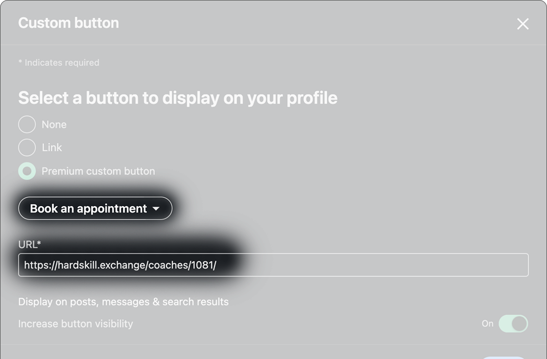Click "Display on posts, messages & search results" text
Image resolution: width=547 pixels, height=359 pixels.
coord(123,302)
